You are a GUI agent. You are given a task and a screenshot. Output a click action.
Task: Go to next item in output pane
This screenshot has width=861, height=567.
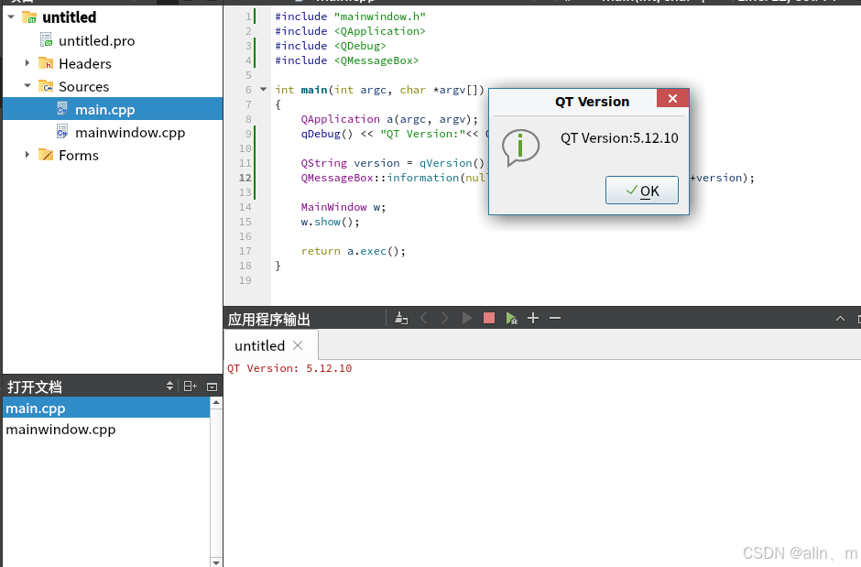pyautogui.click(x=445, y=319)
